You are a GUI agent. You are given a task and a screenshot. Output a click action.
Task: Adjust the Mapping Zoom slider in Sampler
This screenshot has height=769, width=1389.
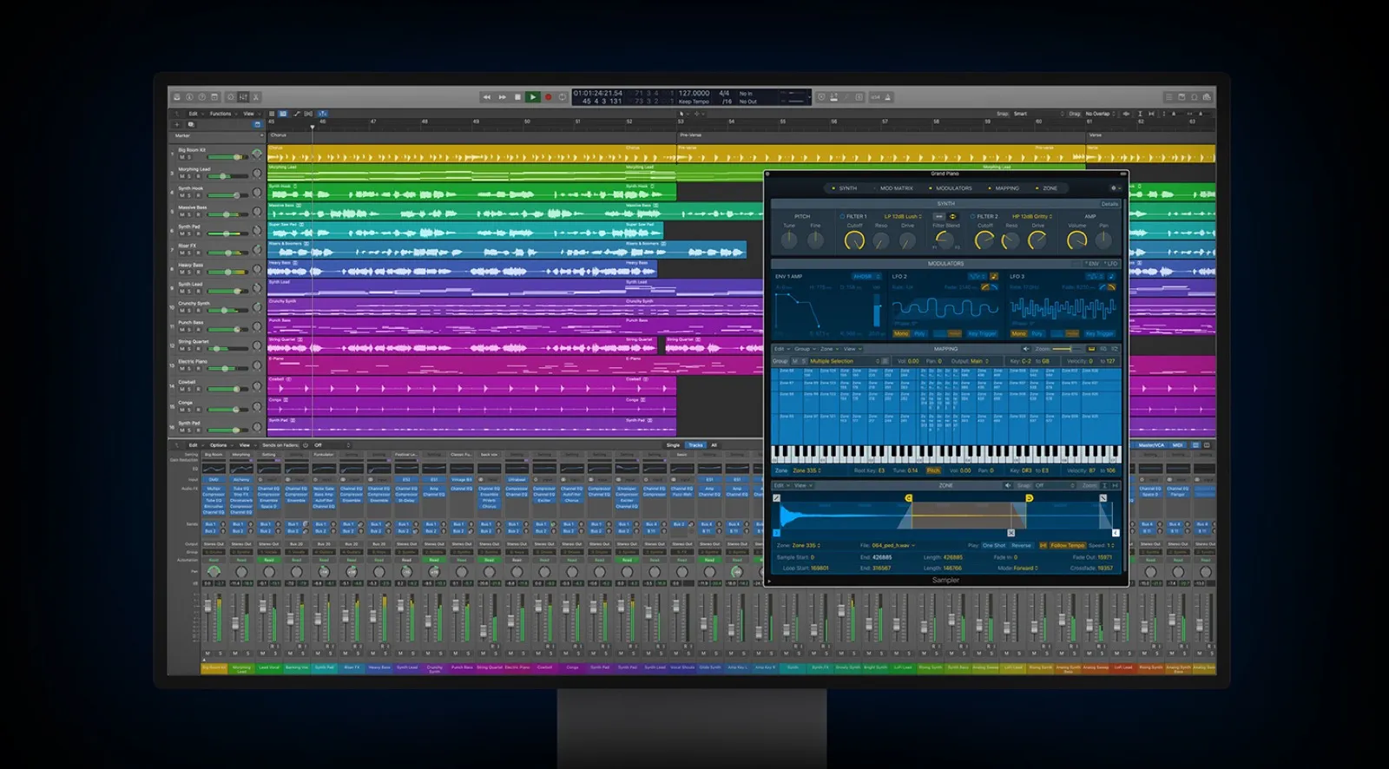[1067, 349]
